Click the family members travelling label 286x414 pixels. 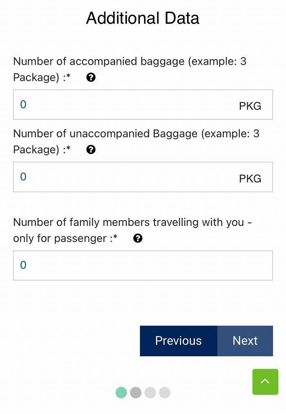click(x=132, y=230)
